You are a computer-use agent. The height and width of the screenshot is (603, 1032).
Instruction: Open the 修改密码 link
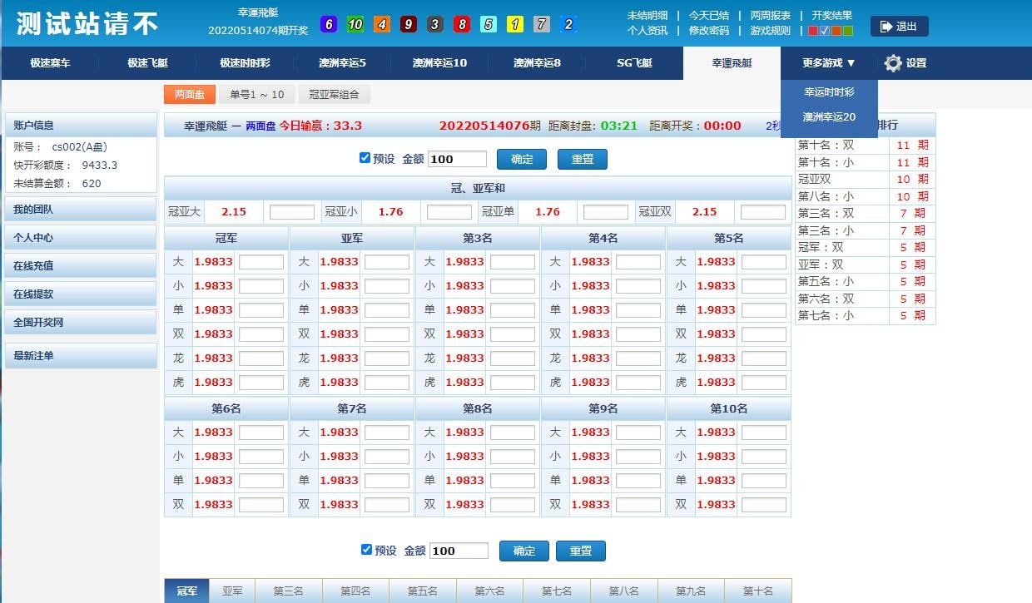click(x=708, y=31)
